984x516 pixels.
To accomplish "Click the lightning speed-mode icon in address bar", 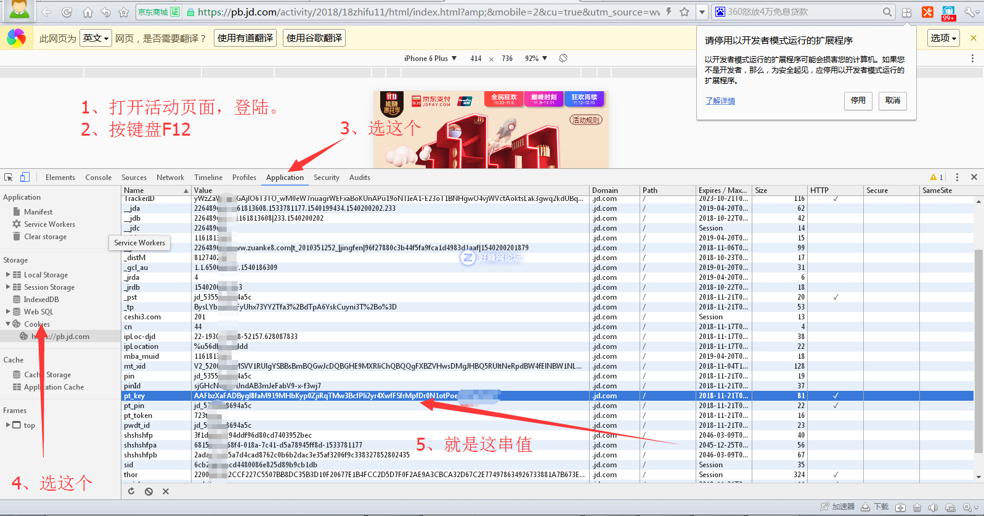I will pyautogui.click(x=669, y=12).
